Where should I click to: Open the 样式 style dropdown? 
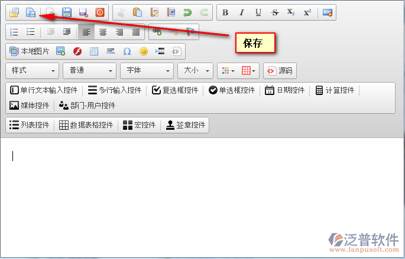pyautogui.click(x=33, y=71)
